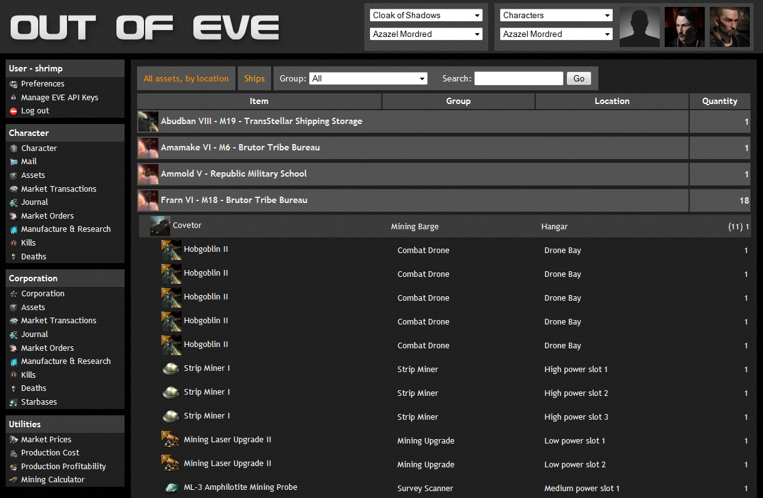This screenshot has width=763, height=498.
Task: Switch to the Ships tab
Action: point(254,78)
